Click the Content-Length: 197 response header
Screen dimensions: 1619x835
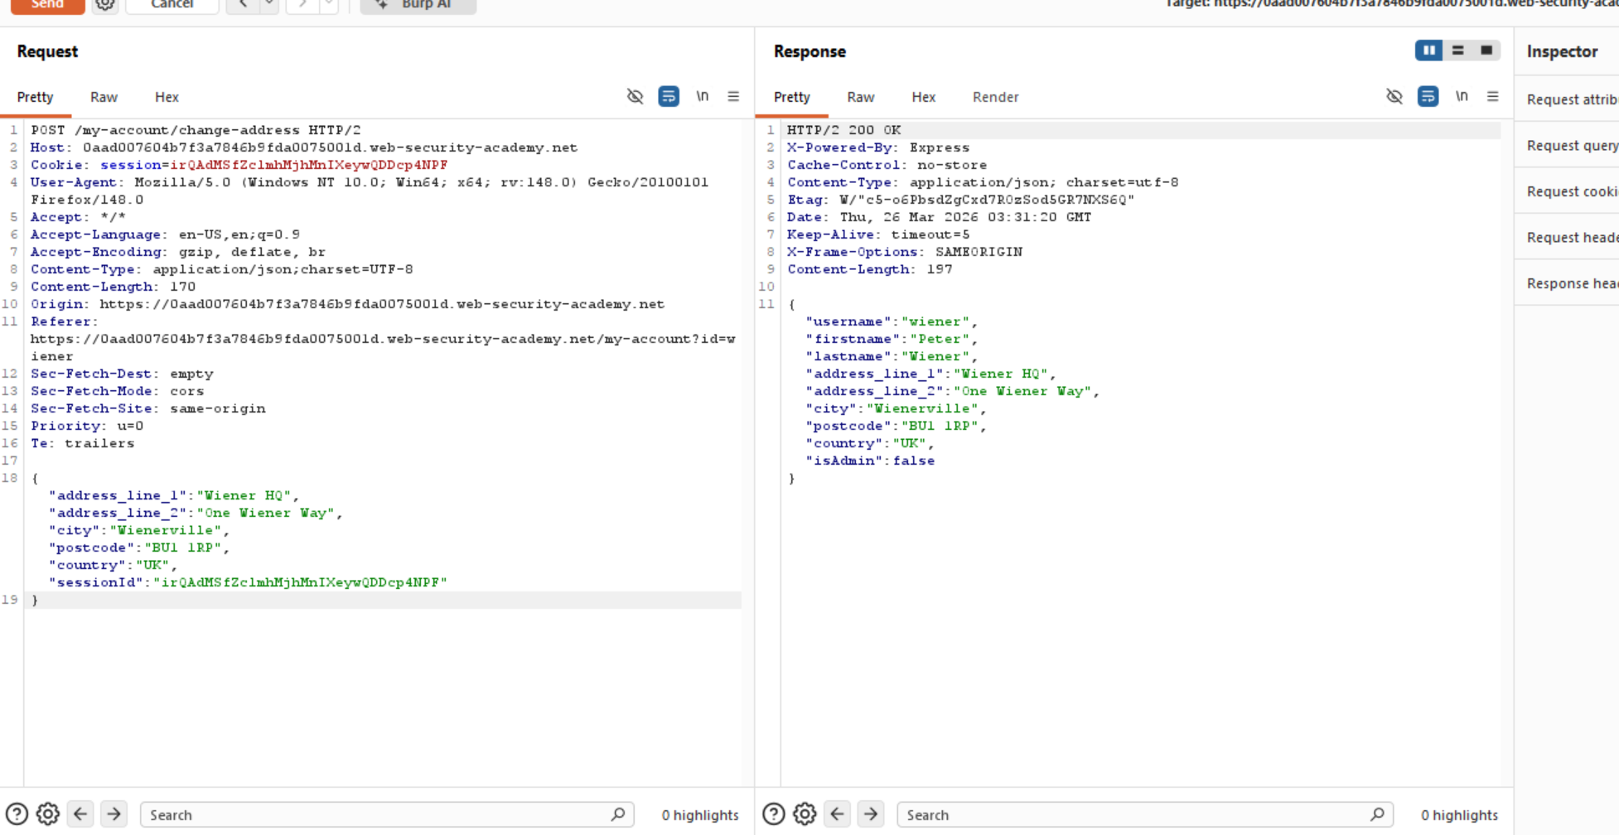pyautogui.click(x=870, y=269)
